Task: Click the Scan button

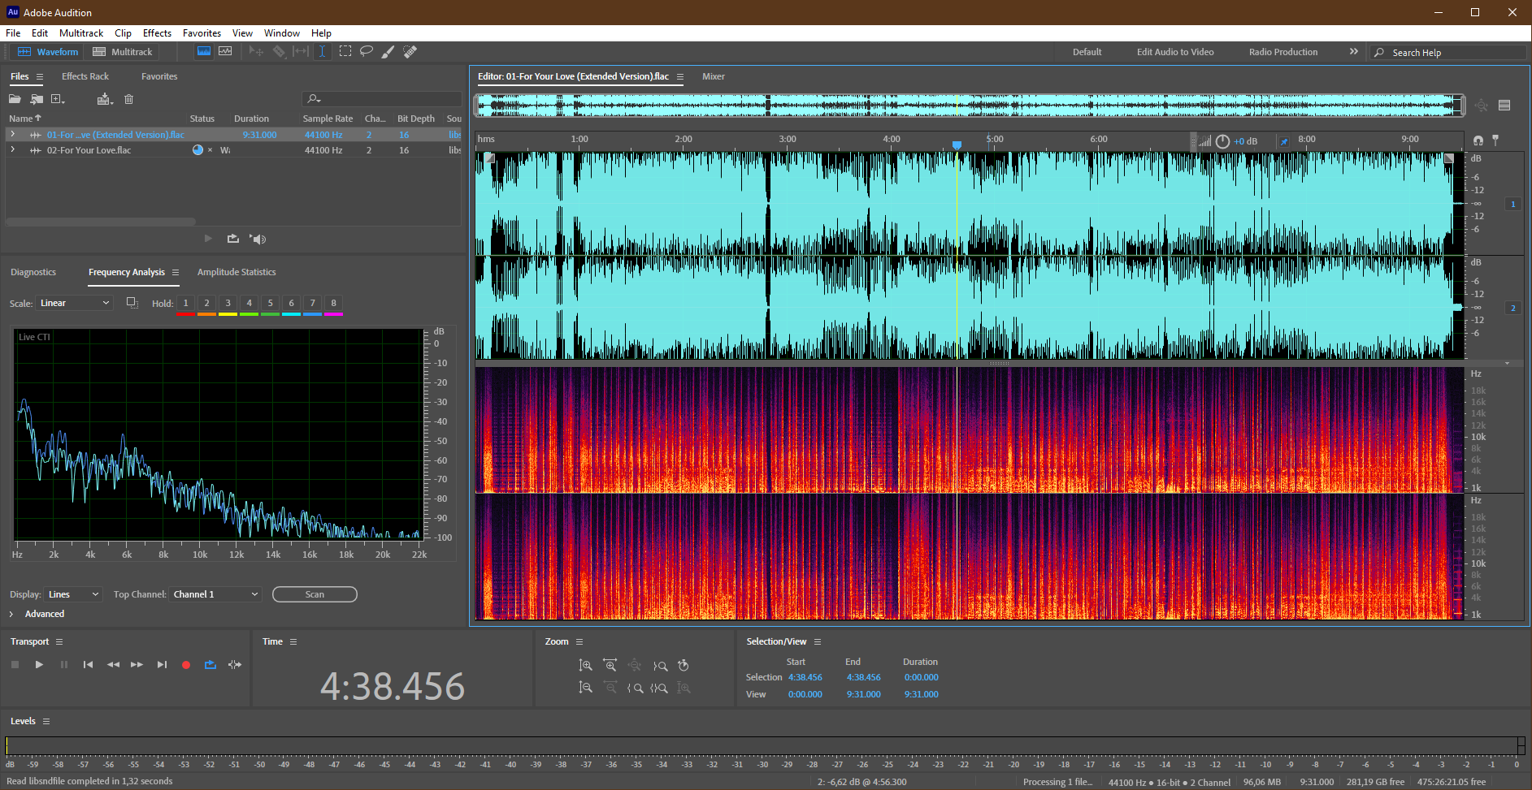Action: [315, 594]
